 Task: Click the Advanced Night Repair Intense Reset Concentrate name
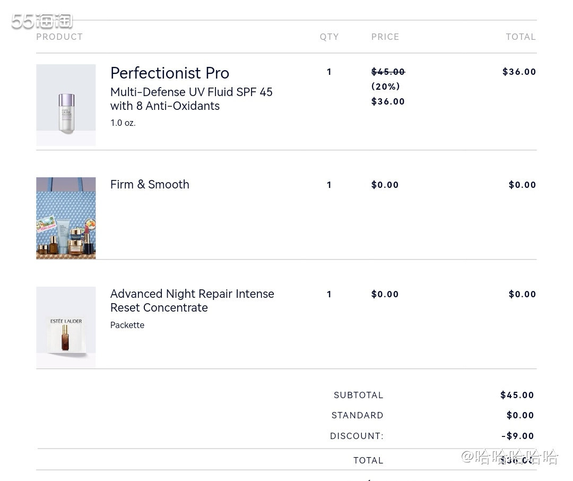coord(192,300)
